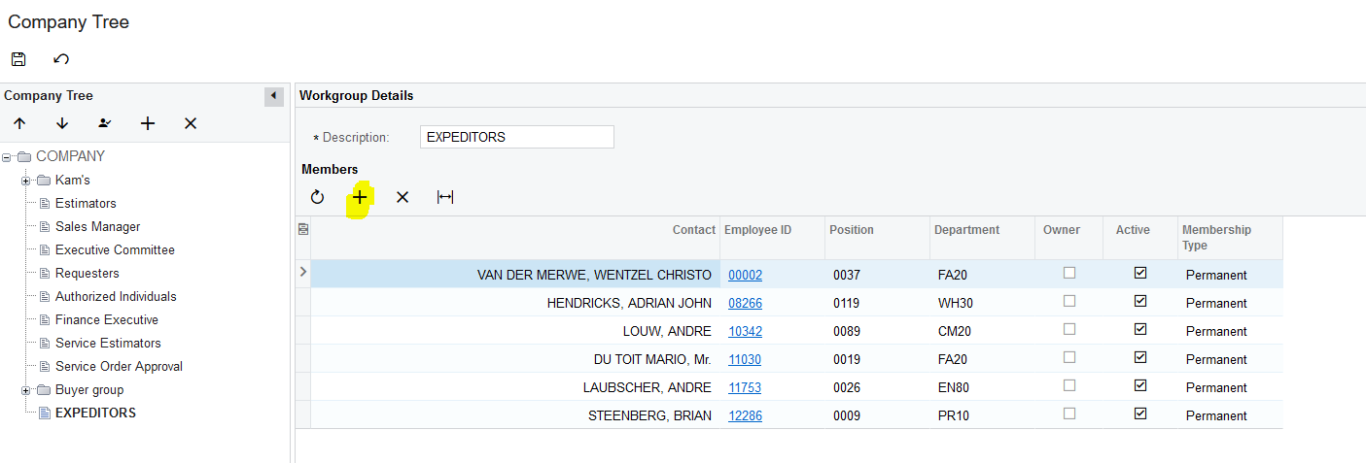1366x463 pixels.
Task: Delete the selected member row
Action: pyautogui.click(x=403, y=197)
